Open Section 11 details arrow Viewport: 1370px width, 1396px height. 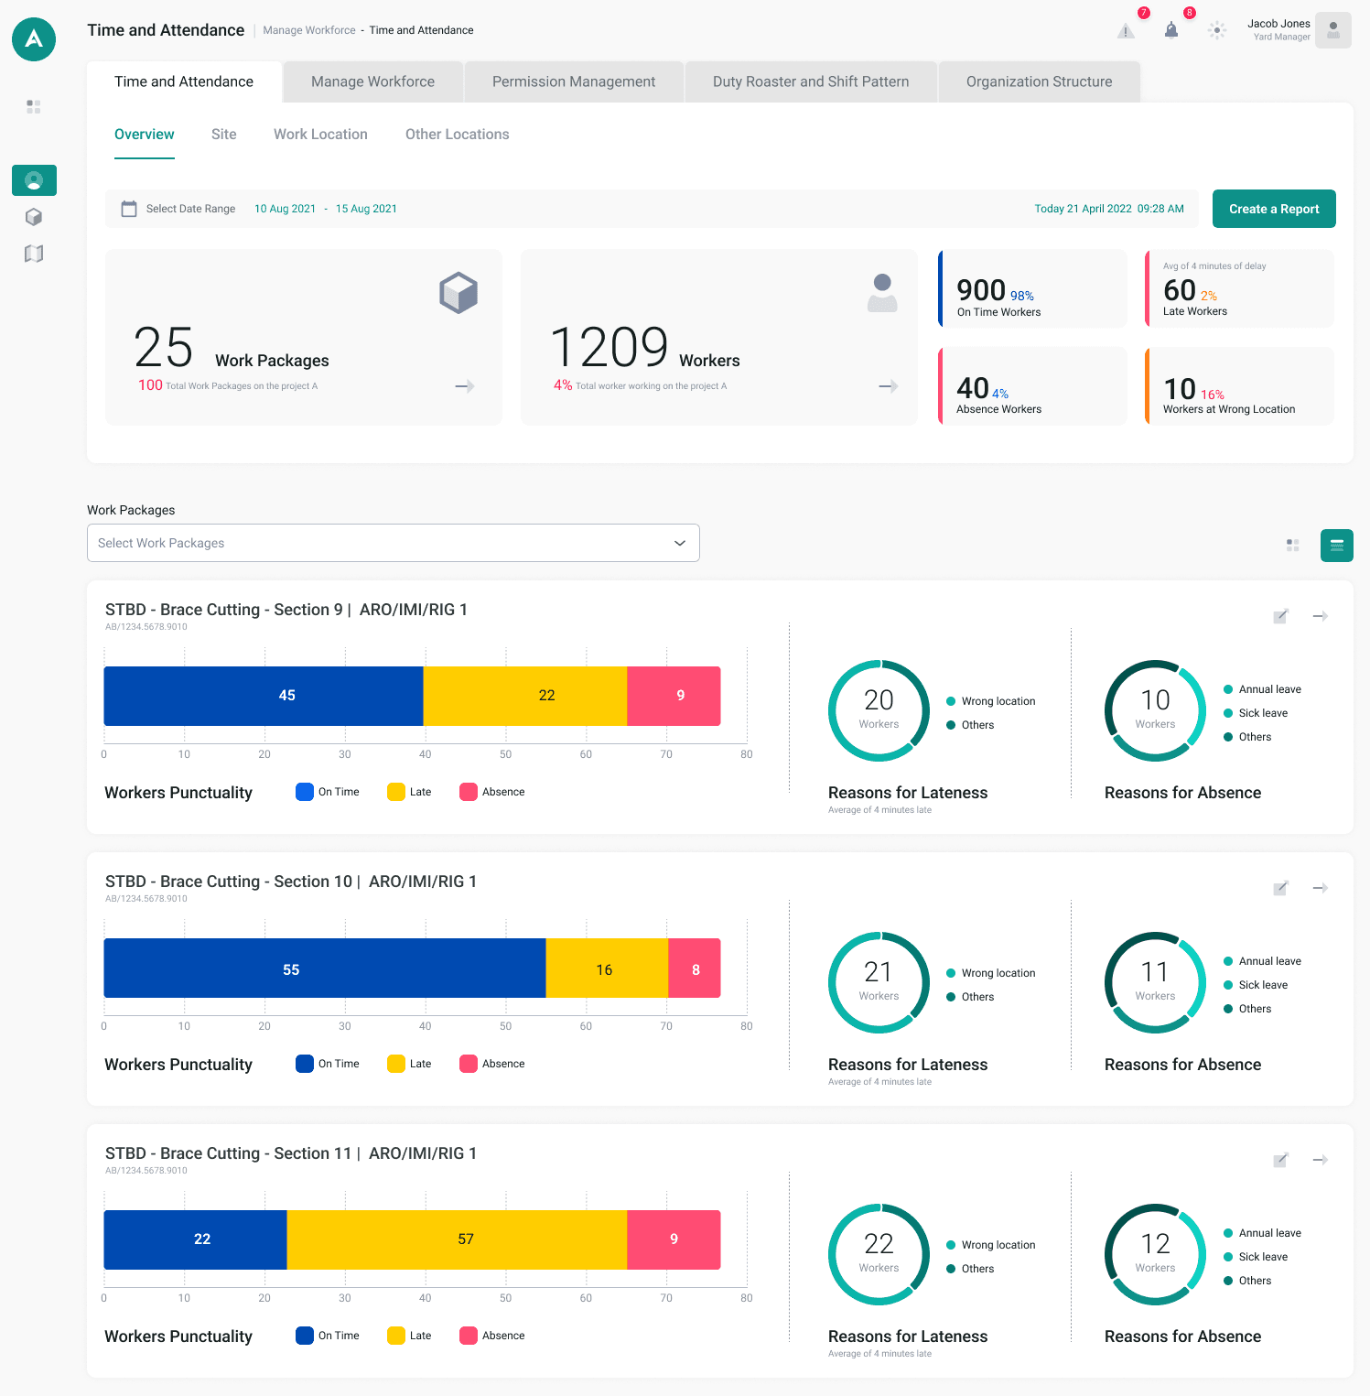pyautogui.click(x=1321, y=1160)
